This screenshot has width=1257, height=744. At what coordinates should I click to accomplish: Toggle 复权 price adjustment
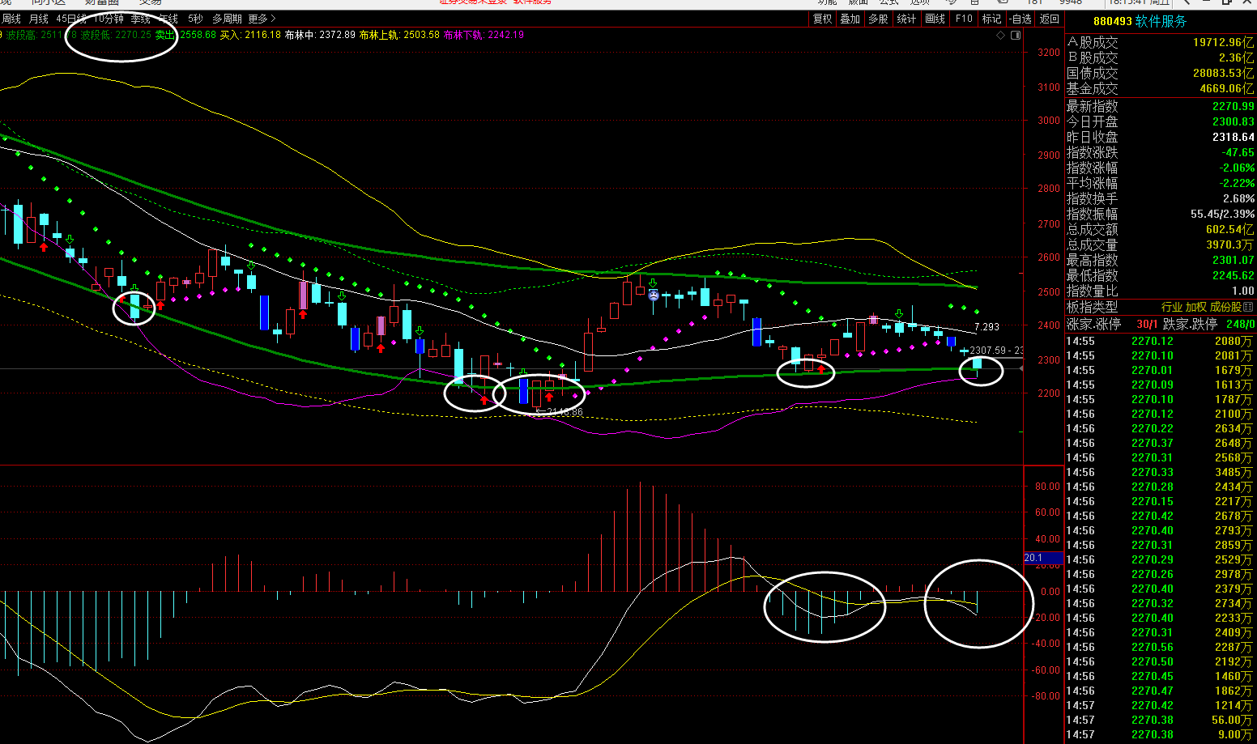822,19
